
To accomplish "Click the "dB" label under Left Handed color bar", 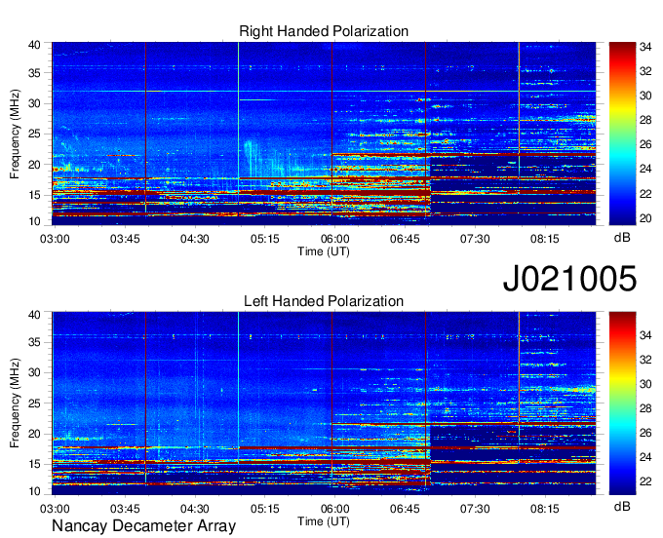I will [x=622, y=506].
